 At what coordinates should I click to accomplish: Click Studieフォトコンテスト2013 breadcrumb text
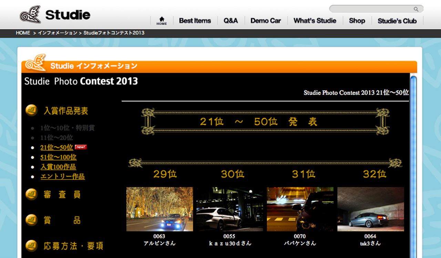pyautogui.click(x=114, y=33)
